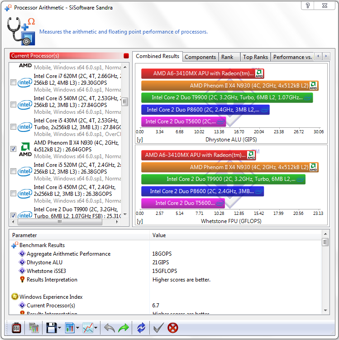
Task: Open the bar chart icon dropdown arrow
Action: click(x=77, y=328)
